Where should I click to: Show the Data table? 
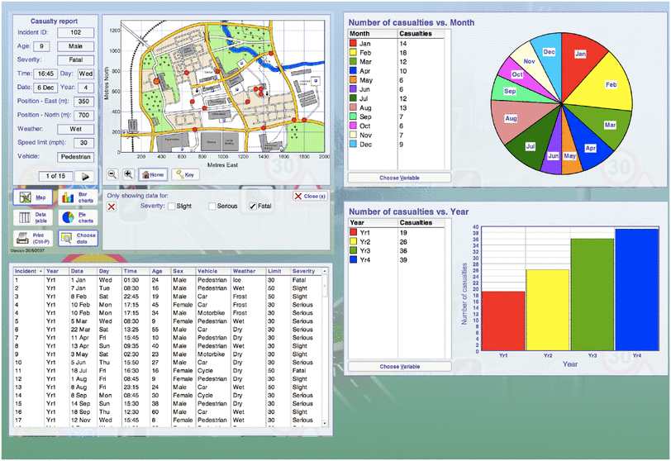33,218
